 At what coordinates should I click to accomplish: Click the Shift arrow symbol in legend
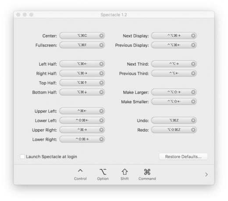coord(125,172)
